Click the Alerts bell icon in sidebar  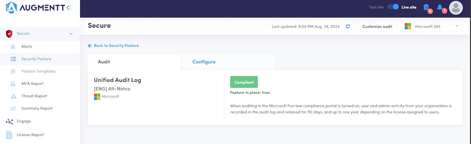point(13,47)
